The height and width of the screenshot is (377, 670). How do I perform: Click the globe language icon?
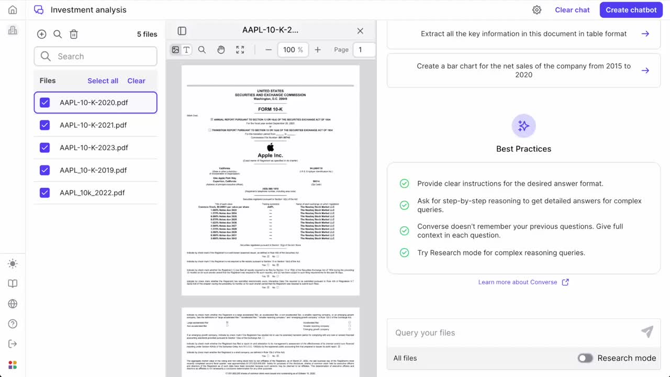tap(13, 304)
